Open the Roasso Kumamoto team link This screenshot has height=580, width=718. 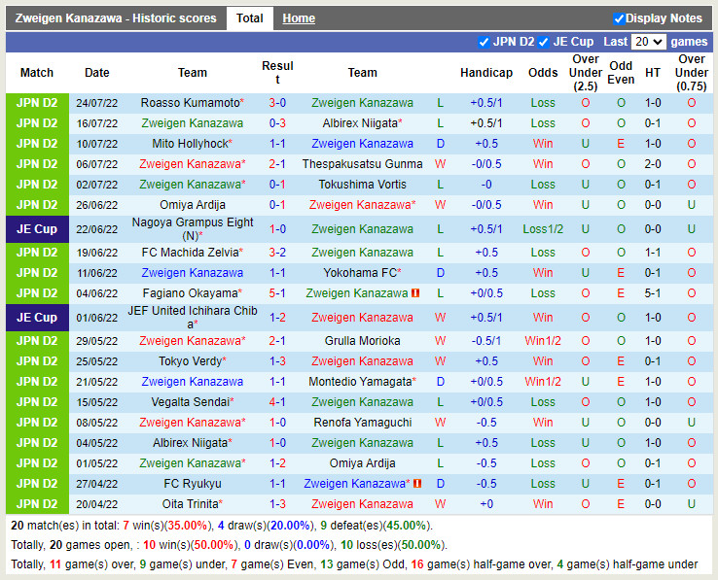point(190,103)
